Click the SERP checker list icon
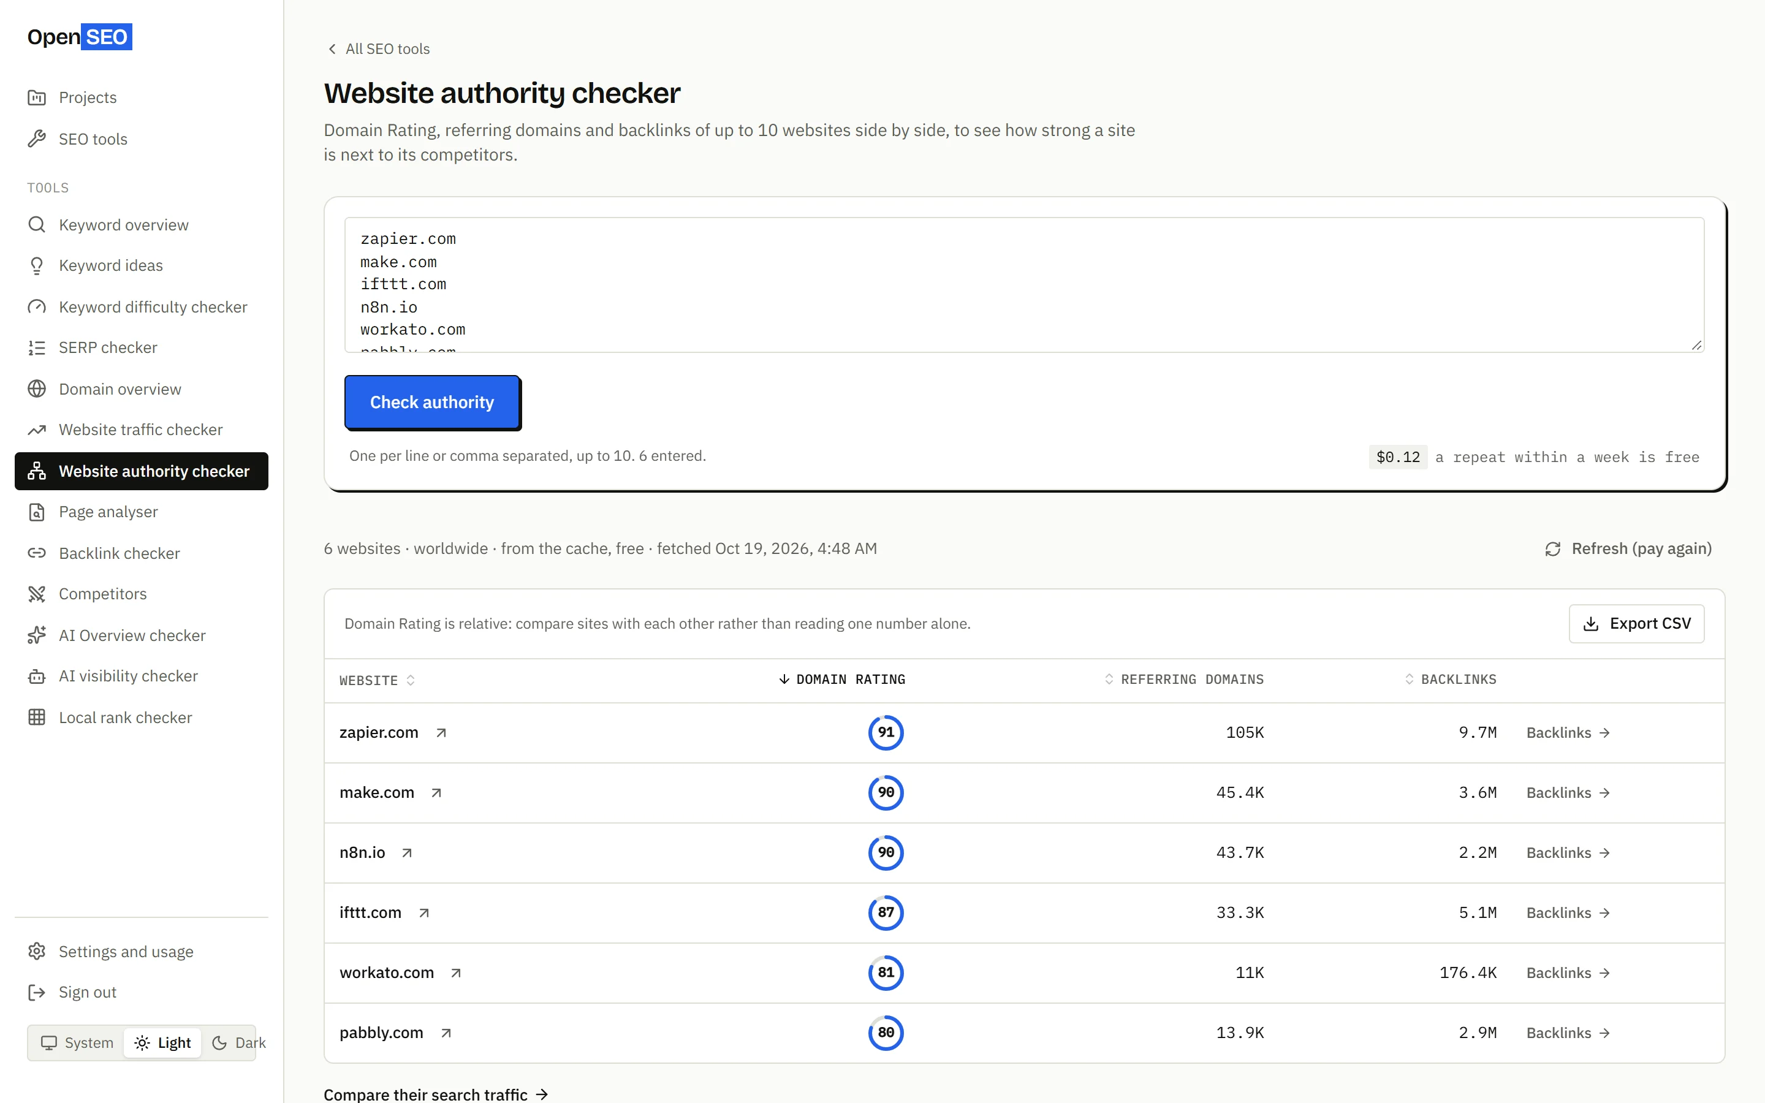Screen dimensions: 1765x1103 point(37,348)
